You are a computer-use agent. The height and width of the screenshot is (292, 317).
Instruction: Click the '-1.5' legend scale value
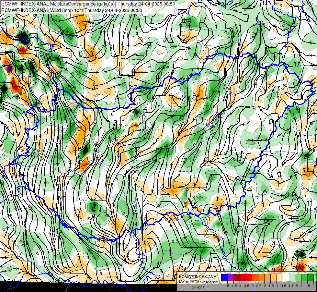[x=271, y=286]
